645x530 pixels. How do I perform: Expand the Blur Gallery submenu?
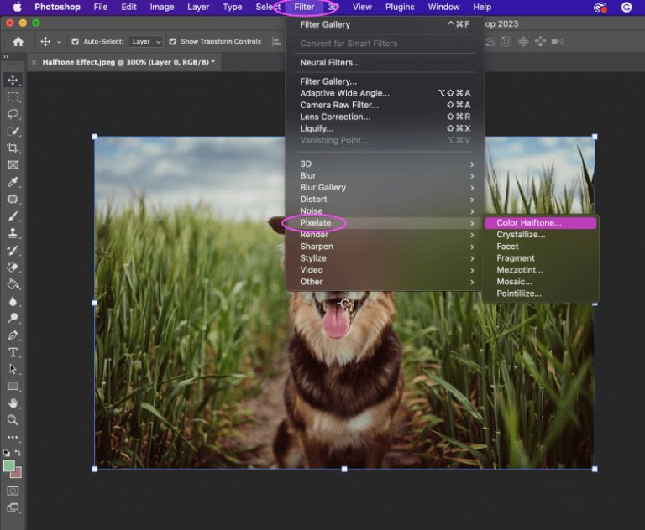pyautogui.click(x=322, y=188)
